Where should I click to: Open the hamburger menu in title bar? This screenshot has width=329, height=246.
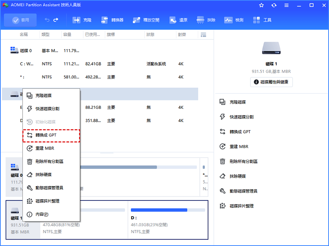point(286,5)
